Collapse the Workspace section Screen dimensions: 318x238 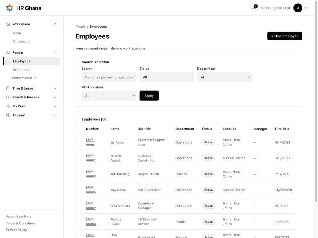click(x=55, y=24)
